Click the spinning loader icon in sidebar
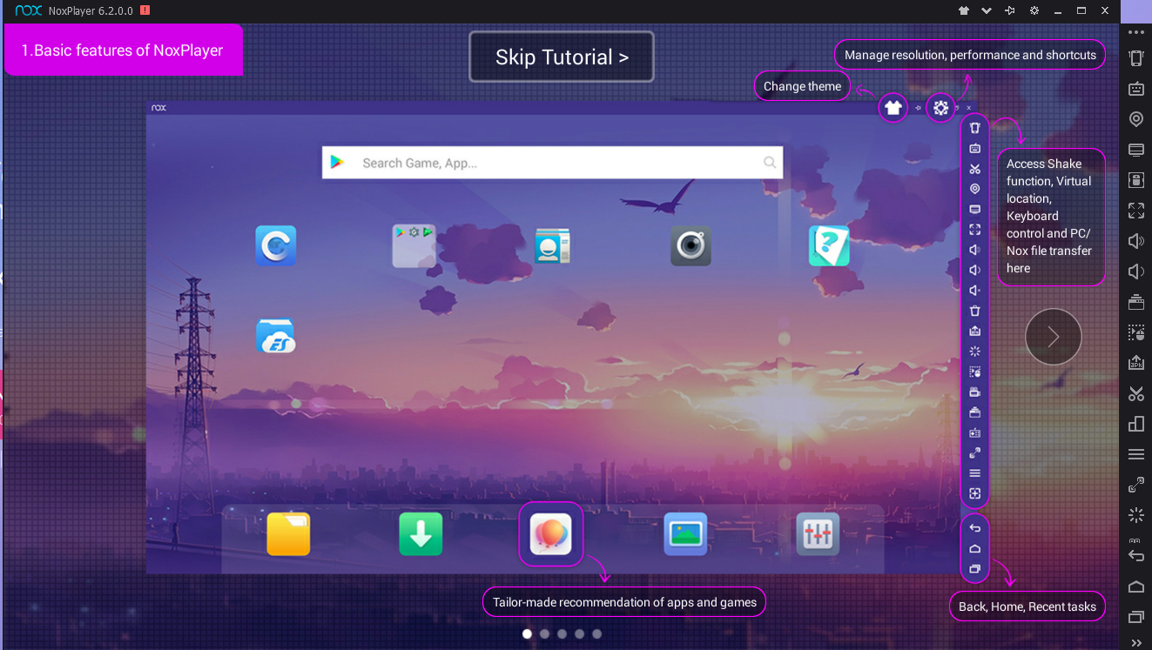 click(1135, 515)
